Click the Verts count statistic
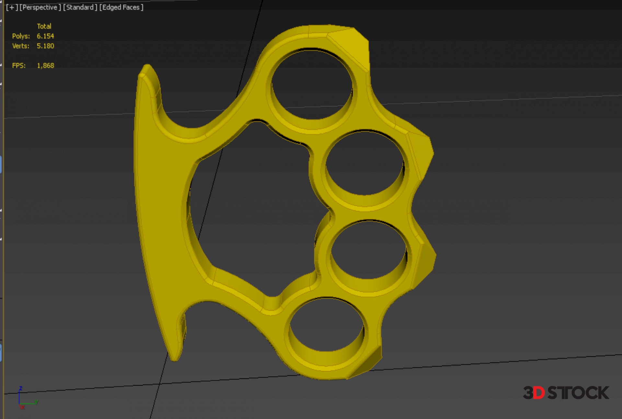The width and height of the screenshot is (622, 419). [45, 46]
